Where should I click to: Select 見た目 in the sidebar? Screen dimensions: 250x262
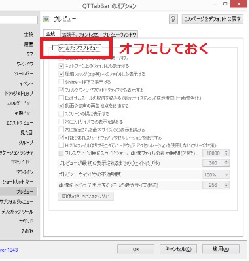click(27, 133)
